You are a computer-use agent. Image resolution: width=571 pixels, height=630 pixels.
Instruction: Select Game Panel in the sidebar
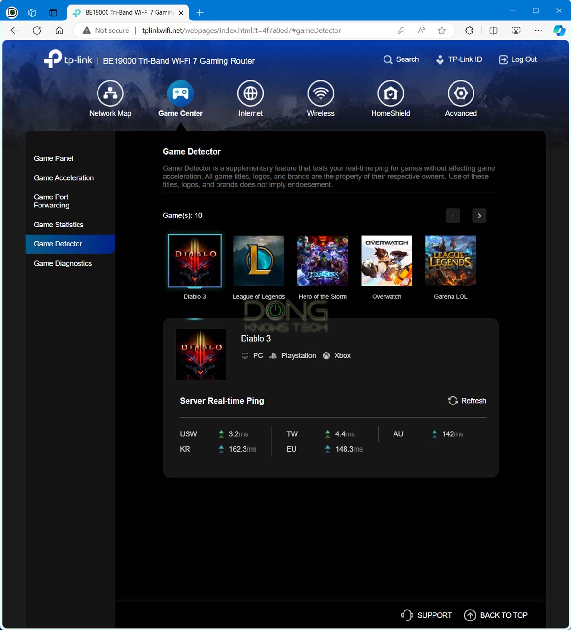[53, 158]
